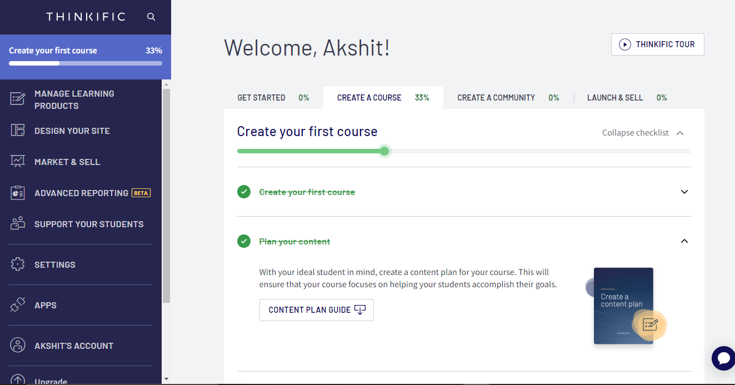
Task: Expand the Create your first course step
Action: 684,192
